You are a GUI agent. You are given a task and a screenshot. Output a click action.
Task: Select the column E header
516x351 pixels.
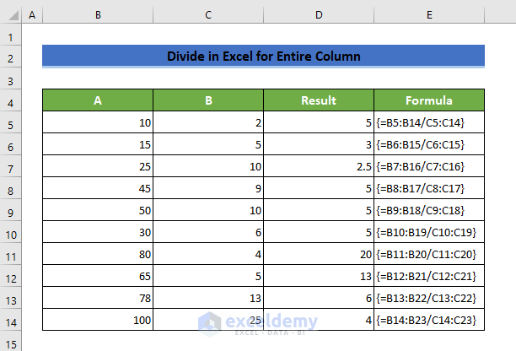point(429,15)
